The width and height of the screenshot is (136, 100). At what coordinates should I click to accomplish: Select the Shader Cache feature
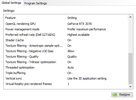pos(15,40)
